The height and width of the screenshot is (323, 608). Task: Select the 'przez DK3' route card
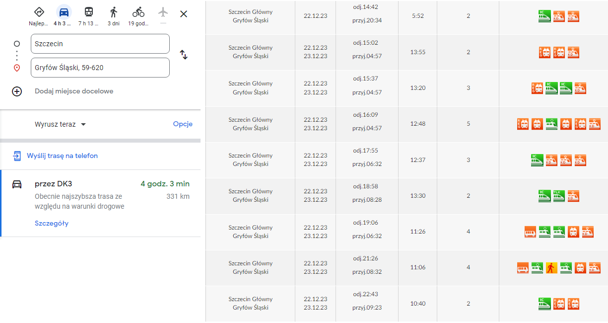[x=101, y=203]
